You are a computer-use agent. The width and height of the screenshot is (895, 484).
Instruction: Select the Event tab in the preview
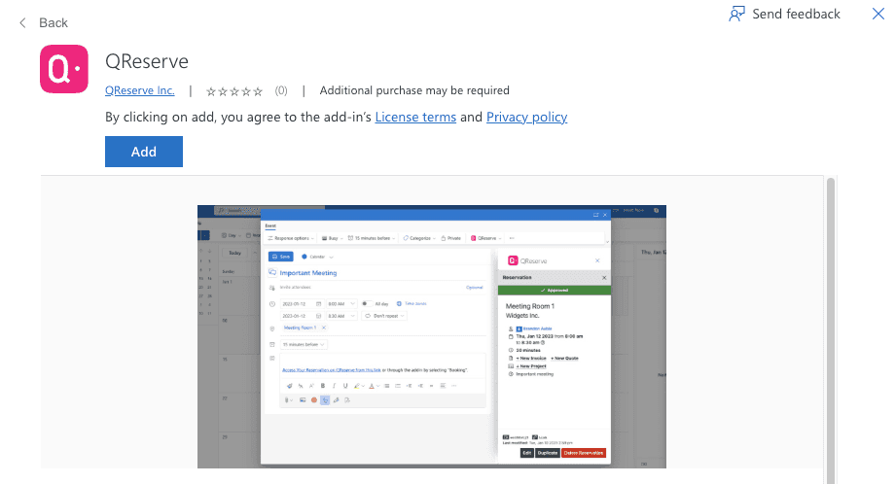pos(270,225)
